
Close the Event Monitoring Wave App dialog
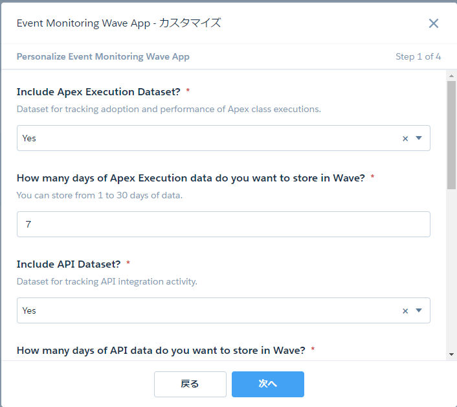pos(434,23)
